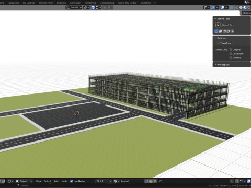Image resolution: width=251 pixels, height=188 pixels.
Task: Choose the Extend Selection mode icon
Action: pyautogui.click(x=220, y=31)
